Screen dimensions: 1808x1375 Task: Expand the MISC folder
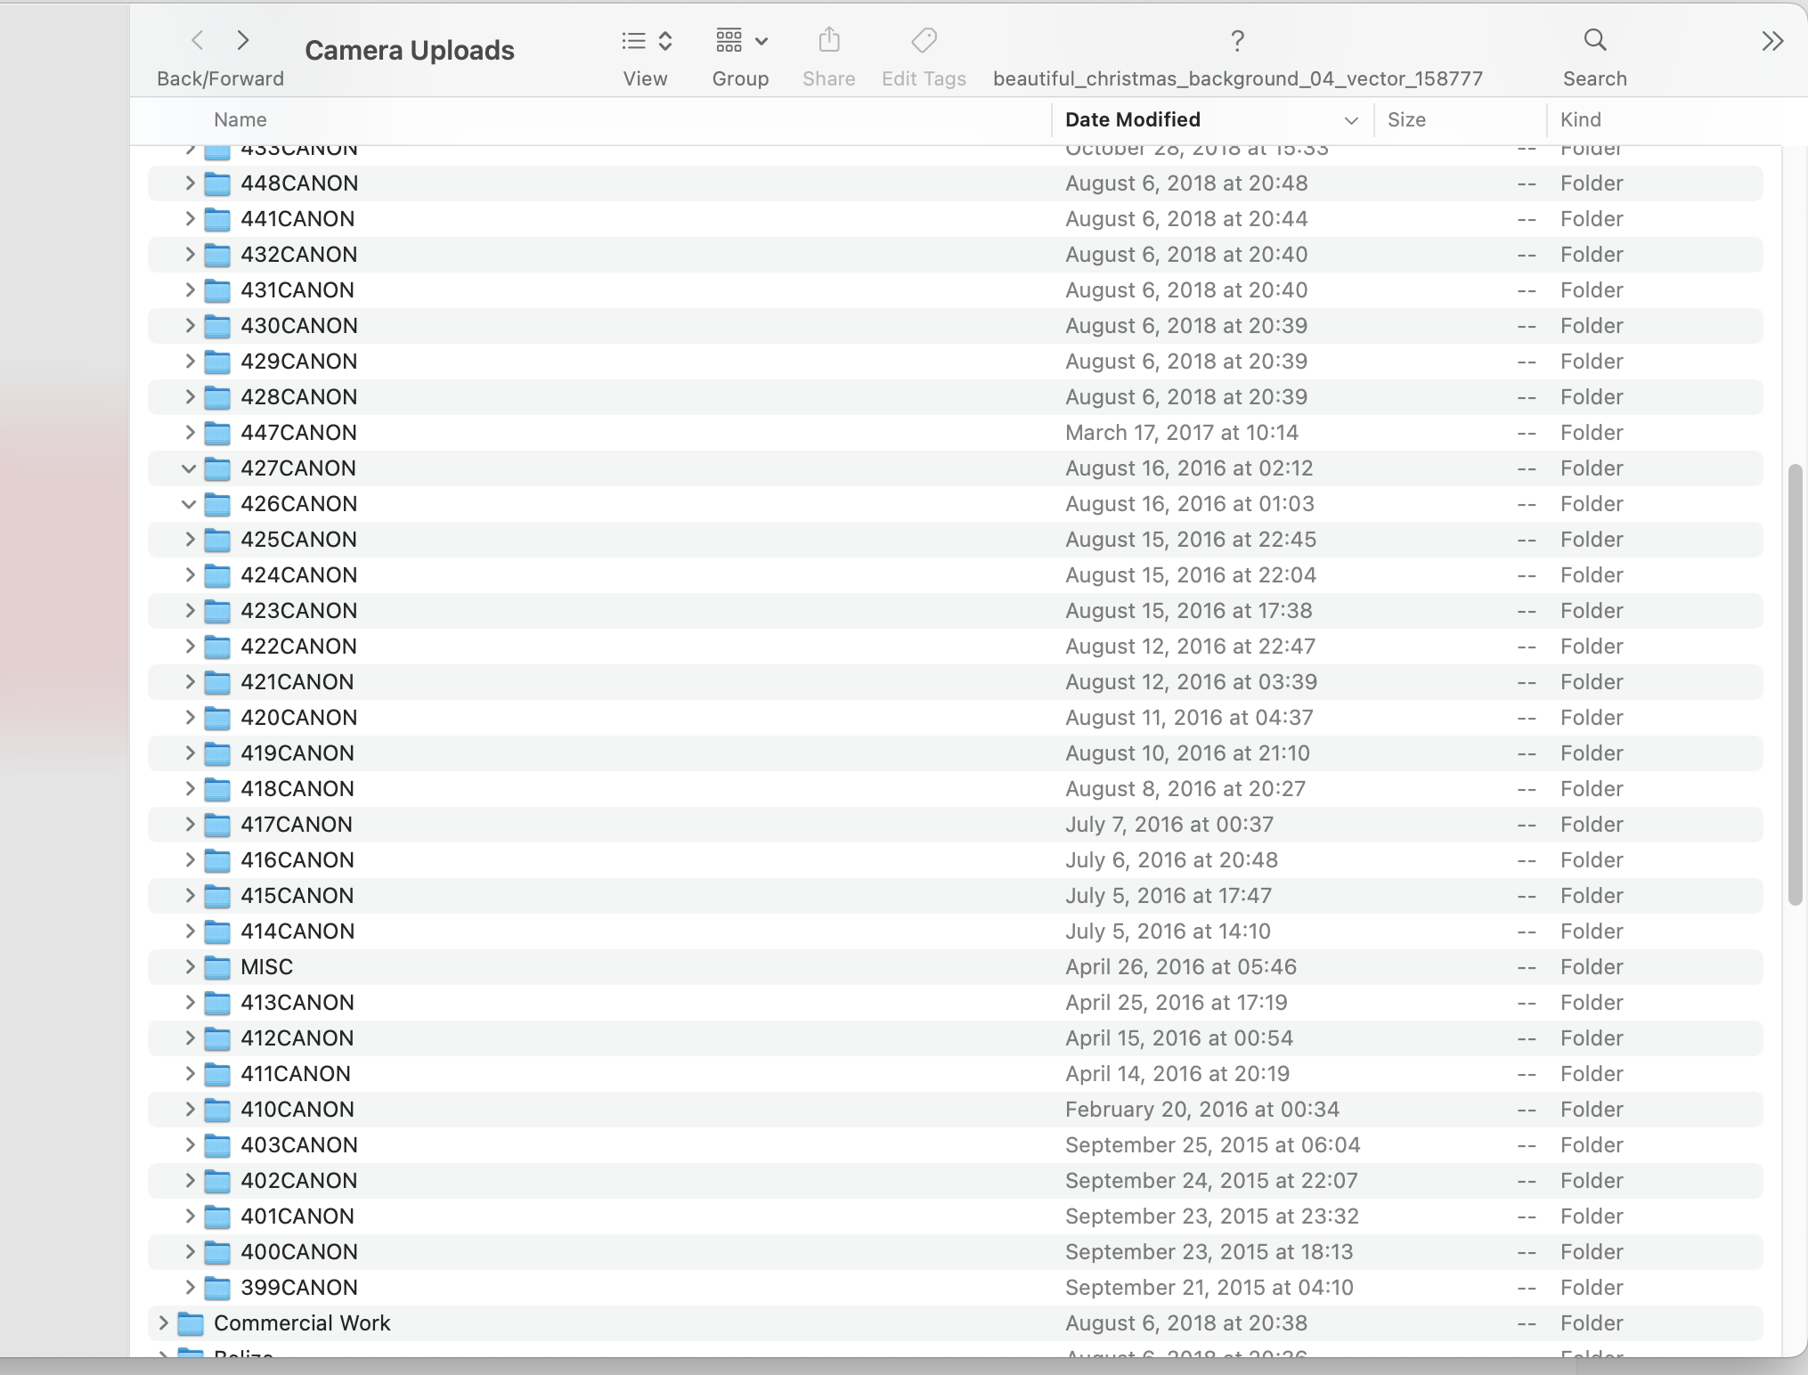[x=188, y=966]
